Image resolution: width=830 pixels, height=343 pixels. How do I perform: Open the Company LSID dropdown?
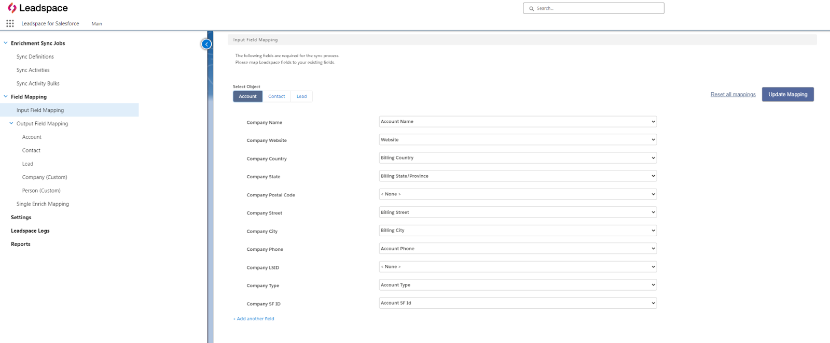click(518, 267)
